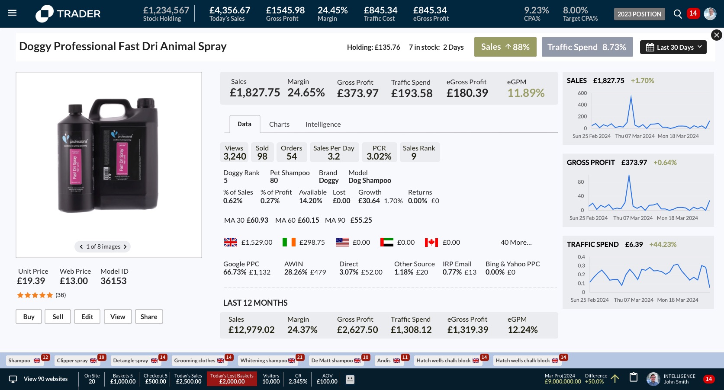Click the search magnifier icon

pyautogui.click(x=678, y=14)
